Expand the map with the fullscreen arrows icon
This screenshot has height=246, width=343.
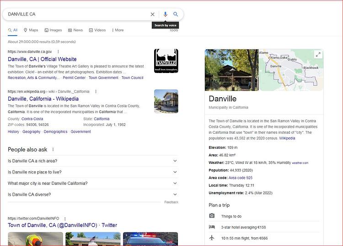(318, 54)
